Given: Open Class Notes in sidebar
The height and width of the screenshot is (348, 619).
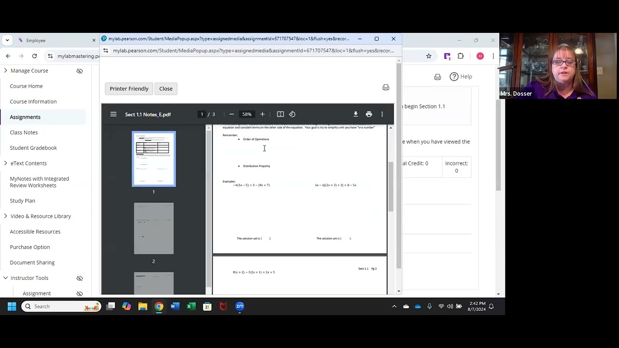Looking at the screenshot, I should [x=24, y=132].
